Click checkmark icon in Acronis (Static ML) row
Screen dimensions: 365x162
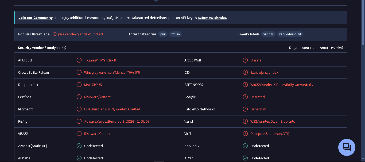pos(79,146)
